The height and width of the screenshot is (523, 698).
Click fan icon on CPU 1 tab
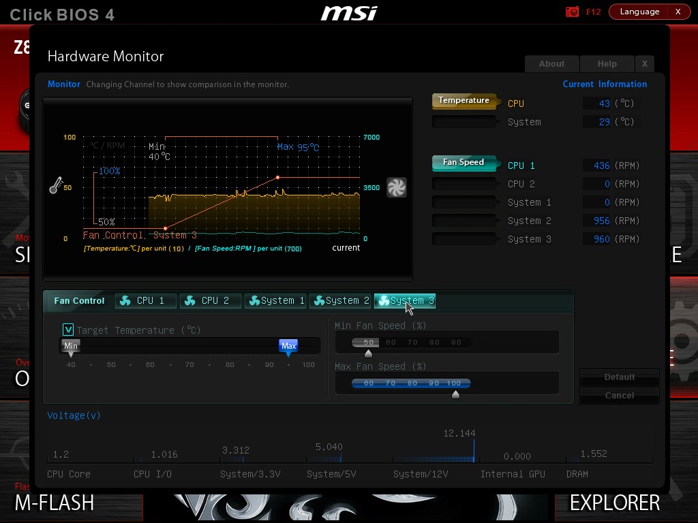click(x=125, y=300)
